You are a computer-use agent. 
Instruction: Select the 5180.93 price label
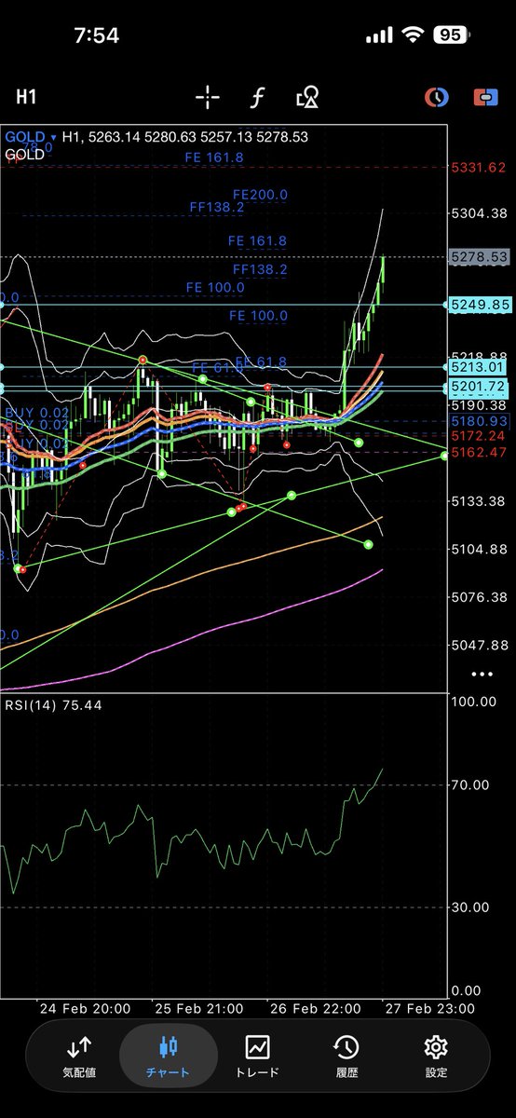478,423
